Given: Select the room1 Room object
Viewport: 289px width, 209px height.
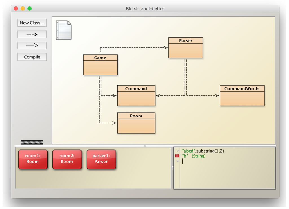Looking at the screenshot, I should (33, 159).
